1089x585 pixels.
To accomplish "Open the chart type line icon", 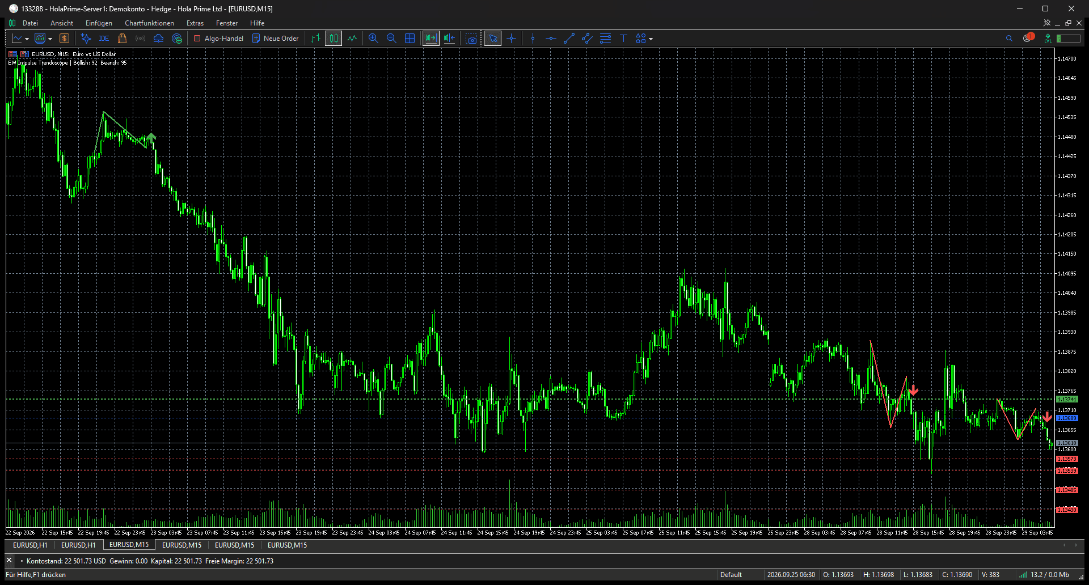I will coord(17,39).
